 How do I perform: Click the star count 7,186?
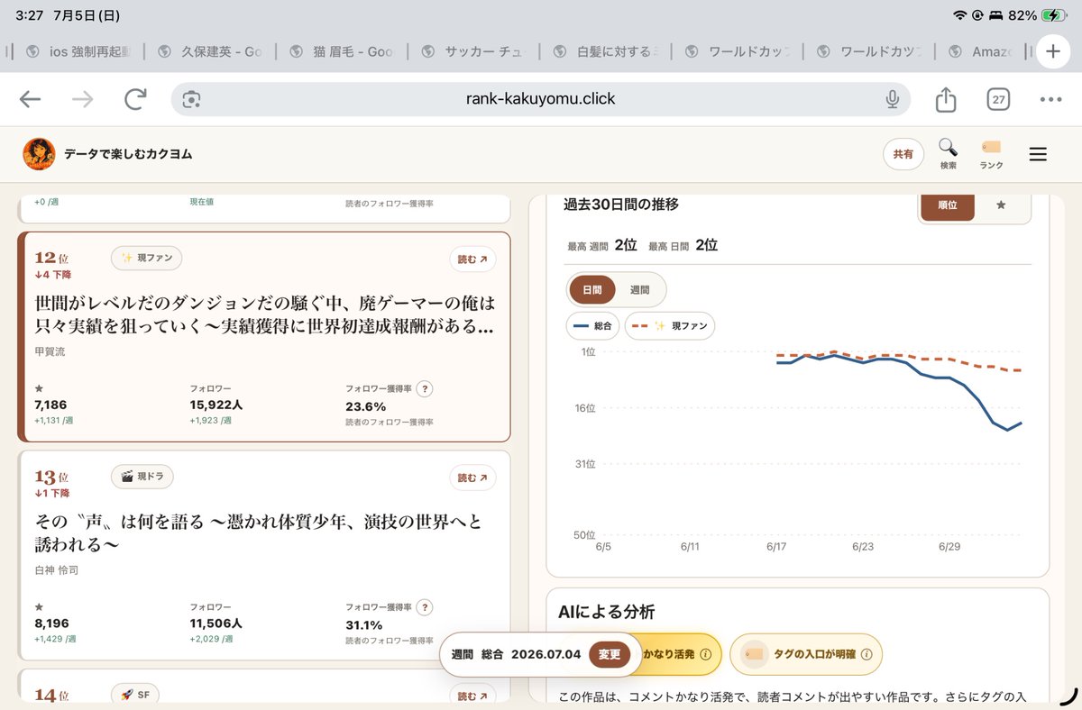click(x=50, y=405)
